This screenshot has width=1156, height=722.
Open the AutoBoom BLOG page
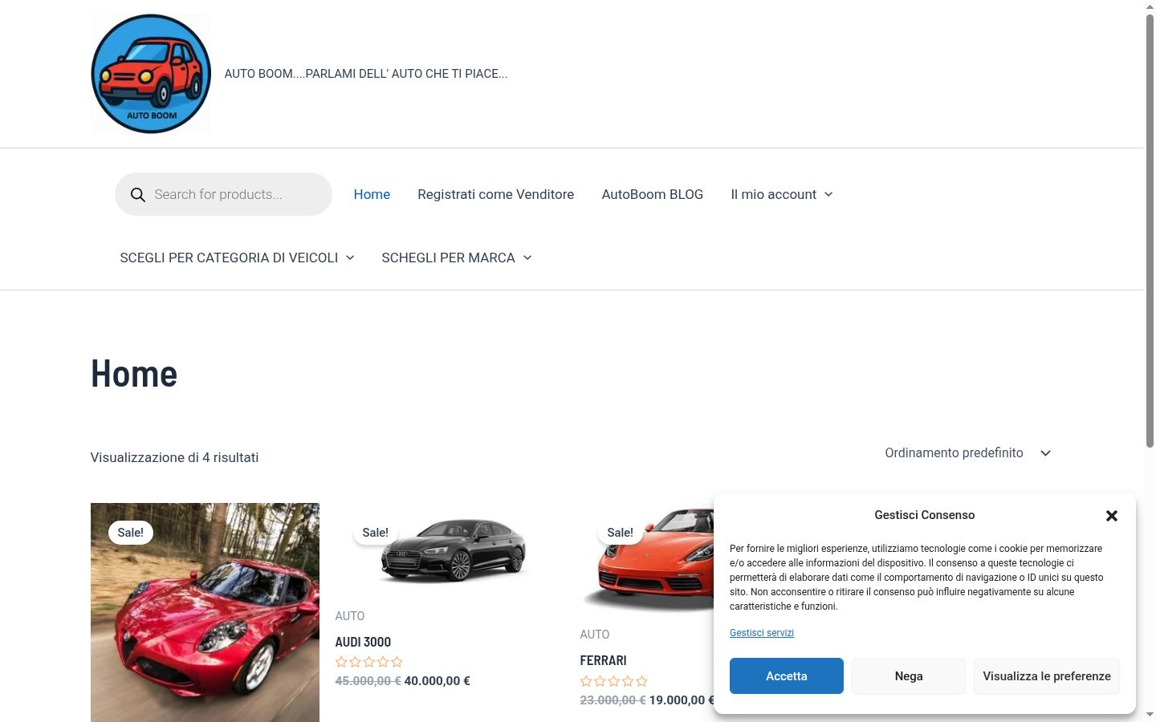tap(653, 194)
